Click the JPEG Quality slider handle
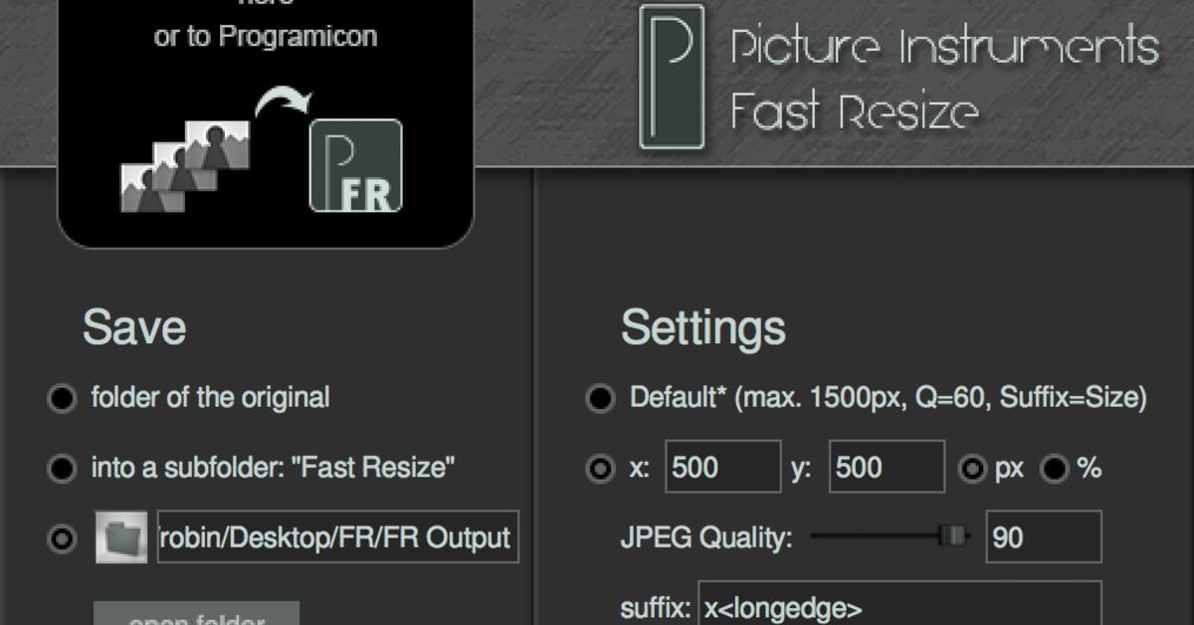 click(x=954, y=537)
